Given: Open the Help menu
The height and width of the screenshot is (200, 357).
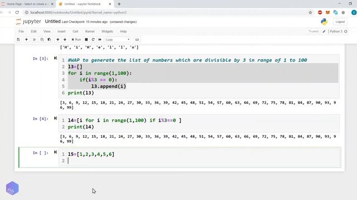Looking at the screenshot, I should coord(123,31).
